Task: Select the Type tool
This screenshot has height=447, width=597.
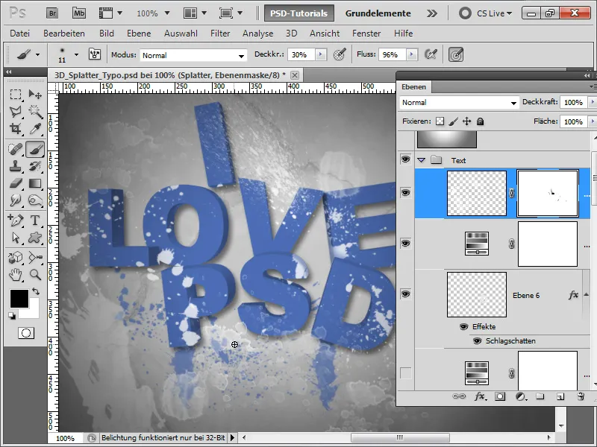Action: coord(35,220)
